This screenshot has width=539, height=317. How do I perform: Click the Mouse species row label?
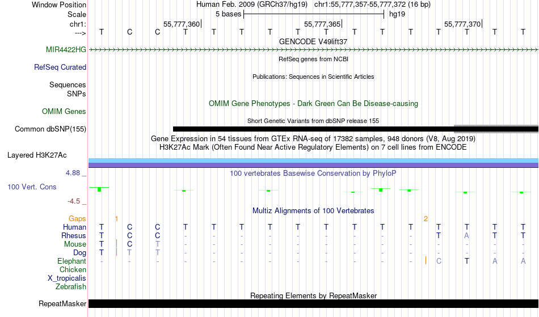point(75,244)
